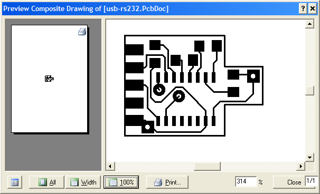Set zoom to 100% button
The width and height of the screenshot is (320, 194).
pyautogui.click(x=121, y=182)
